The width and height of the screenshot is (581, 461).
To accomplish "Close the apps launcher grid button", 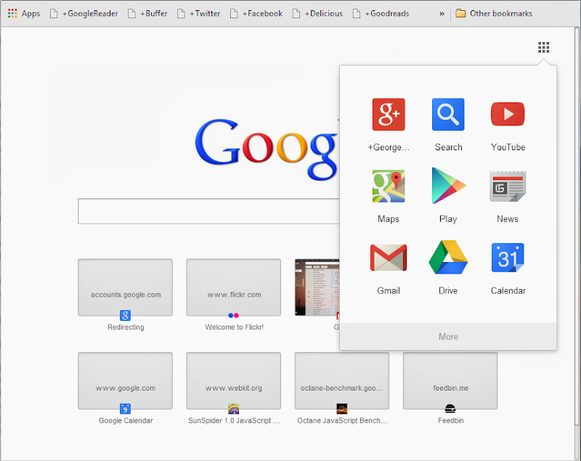I will (543, 47).
